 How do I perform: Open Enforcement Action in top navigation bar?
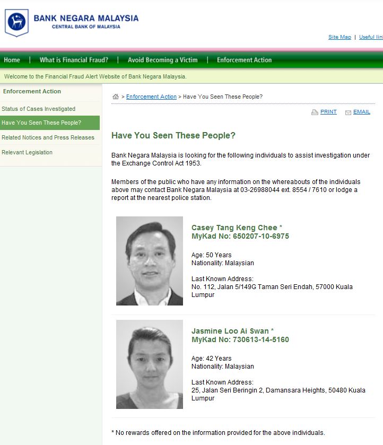tap(244, 60)
